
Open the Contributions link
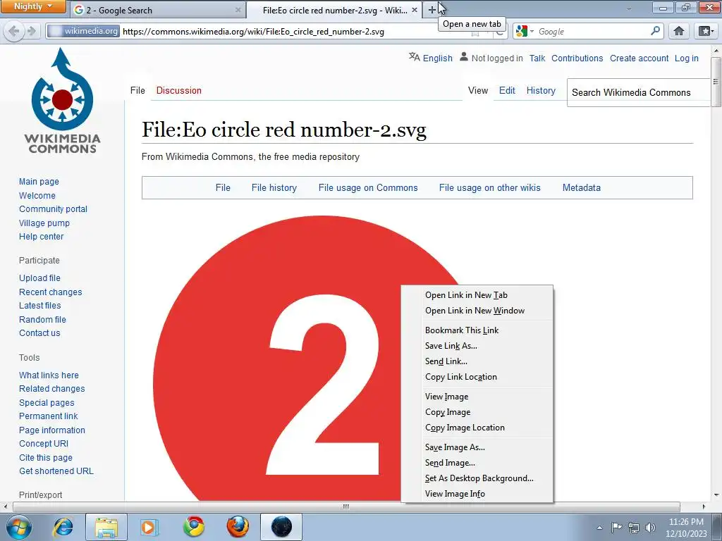coord(577,58)
